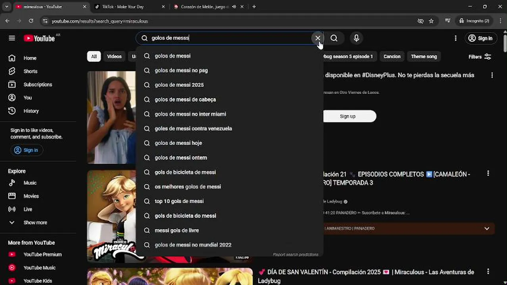Select the Theme song filter chip
Viewport: 507px width, 285px height.
424,57
